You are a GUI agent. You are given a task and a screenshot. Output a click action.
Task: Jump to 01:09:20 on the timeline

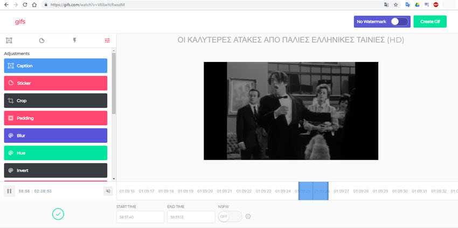click(x=205, y=191)
